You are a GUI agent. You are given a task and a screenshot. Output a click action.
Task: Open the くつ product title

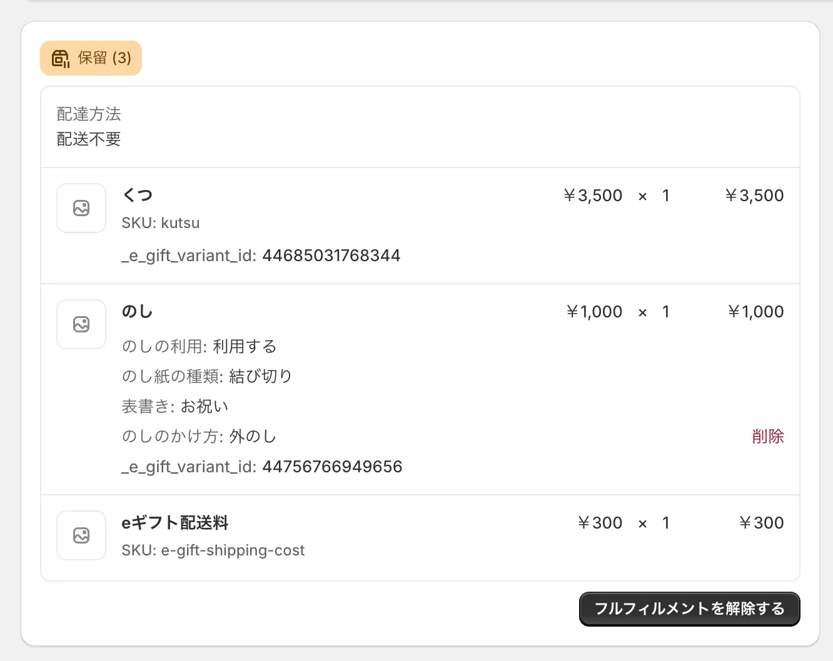137,196
